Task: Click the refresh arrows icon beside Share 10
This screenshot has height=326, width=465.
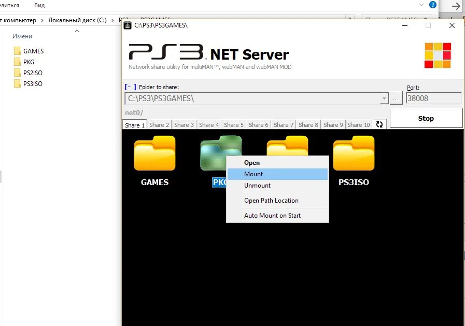Action: pos(379,124)
